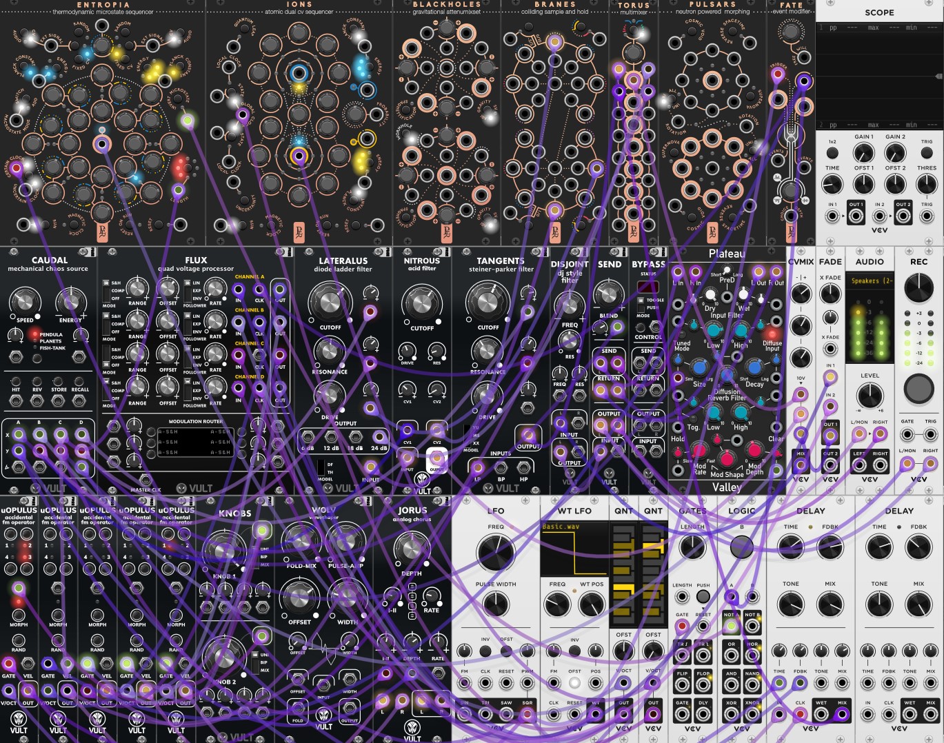Screen dimensions: 944x743
Task: Click the FLUX MASTER CLK jack
Action: click(x=145, y=480)
